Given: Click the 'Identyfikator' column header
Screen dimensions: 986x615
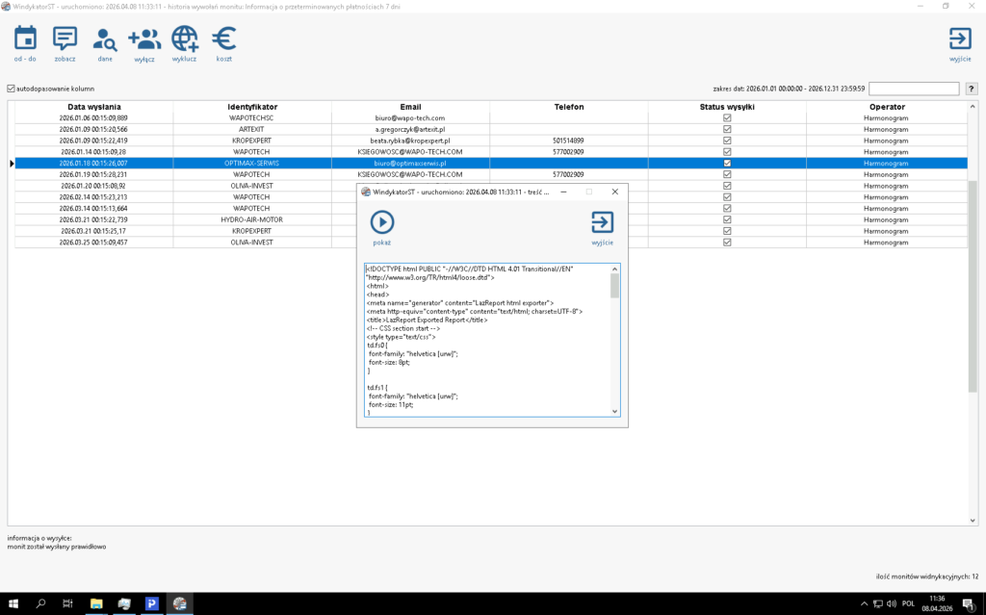Looking at the screenshot, I should tap(252, 107).
